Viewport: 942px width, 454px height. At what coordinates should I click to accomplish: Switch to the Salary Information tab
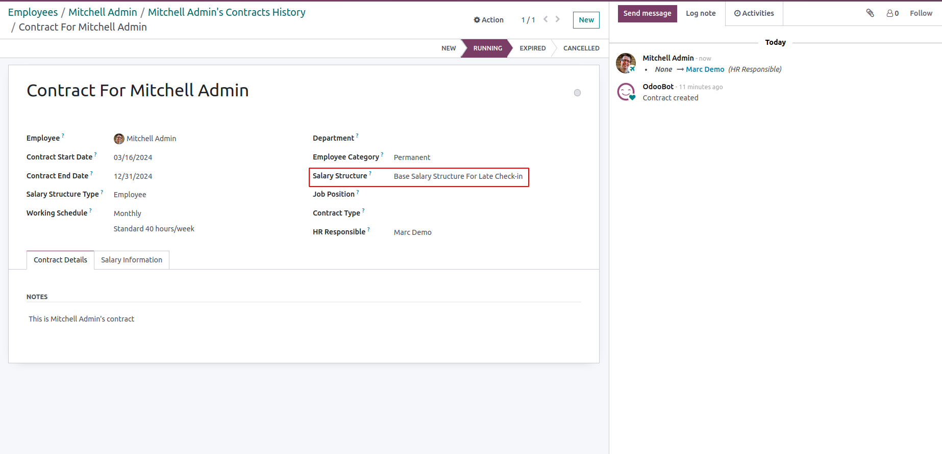(132, 260)
